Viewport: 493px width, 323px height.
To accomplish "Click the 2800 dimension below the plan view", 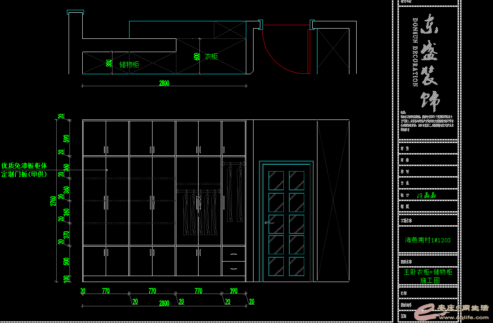I will [x=164, y=83].
